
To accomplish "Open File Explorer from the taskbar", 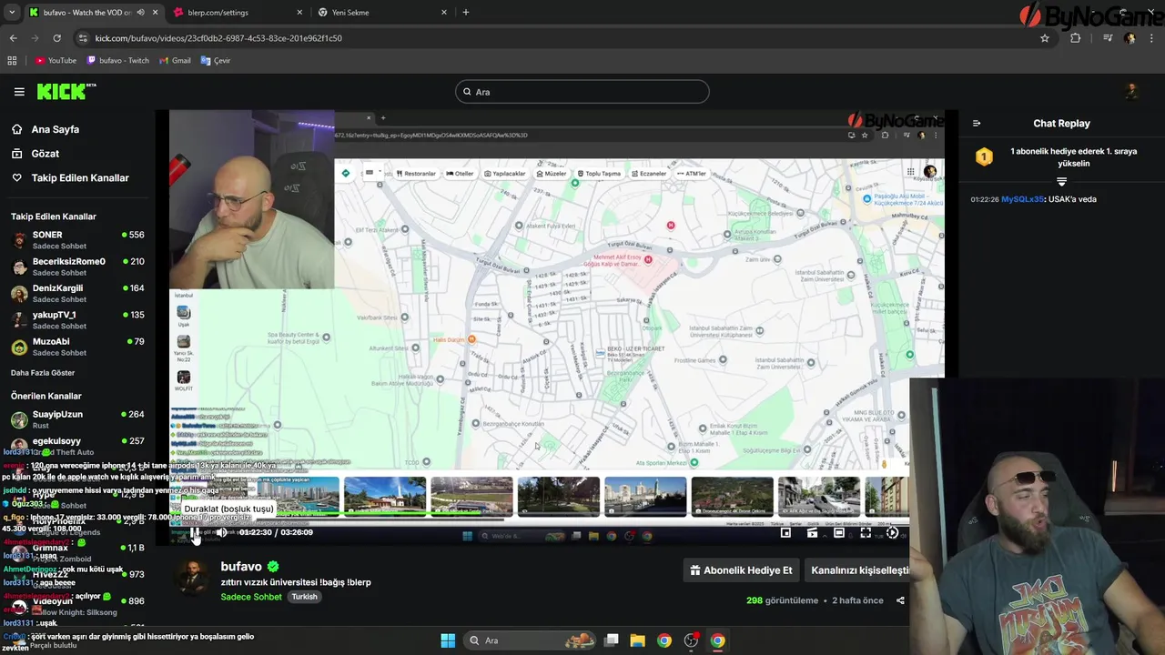I will 638,640.
